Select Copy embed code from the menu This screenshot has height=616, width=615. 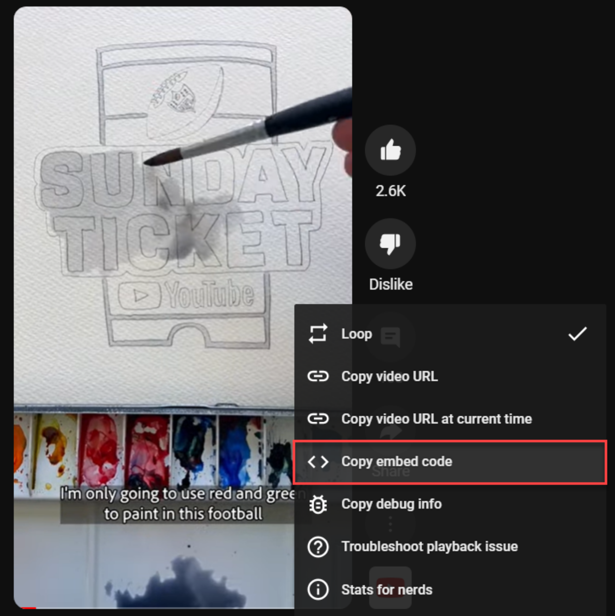pyautogui.click(x=397, y=462)
